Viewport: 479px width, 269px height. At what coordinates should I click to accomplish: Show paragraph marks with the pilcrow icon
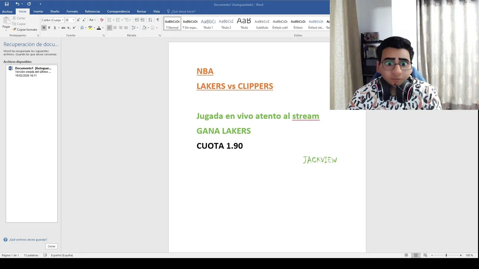(158, 20)
